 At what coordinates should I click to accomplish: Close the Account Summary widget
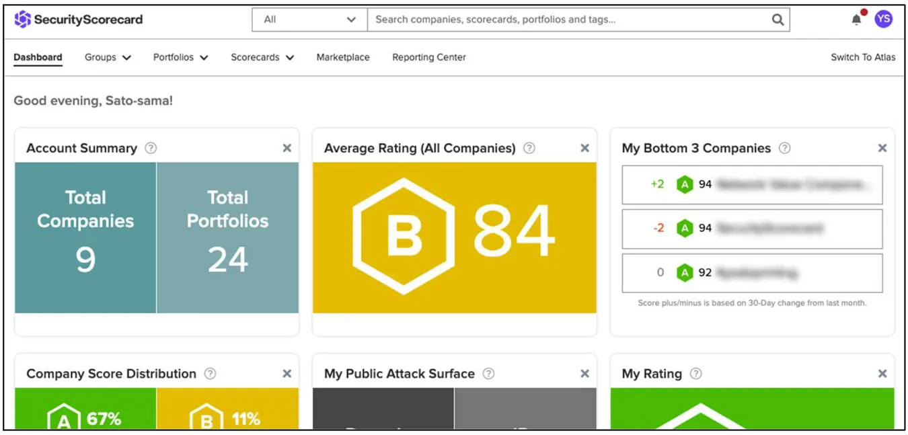[x=287, y=148]
